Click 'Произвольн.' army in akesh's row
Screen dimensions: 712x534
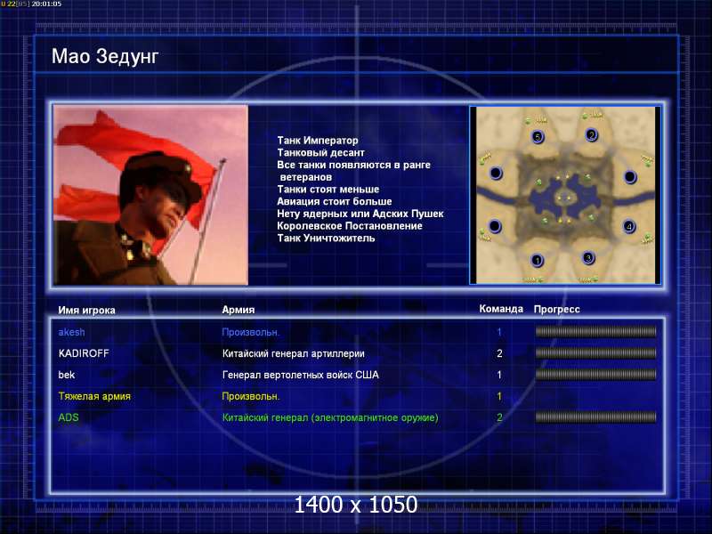tap(251, 332)
